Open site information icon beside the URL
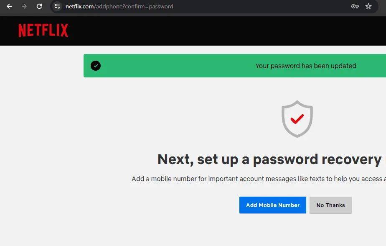Image resolution: width=386 pixels, height=246 pixels. pos(57,6)
